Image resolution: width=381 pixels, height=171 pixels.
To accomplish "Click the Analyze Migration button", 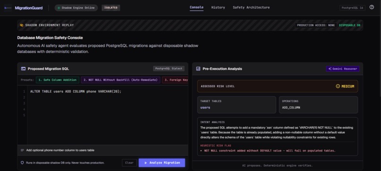I will tap(162, 163).
